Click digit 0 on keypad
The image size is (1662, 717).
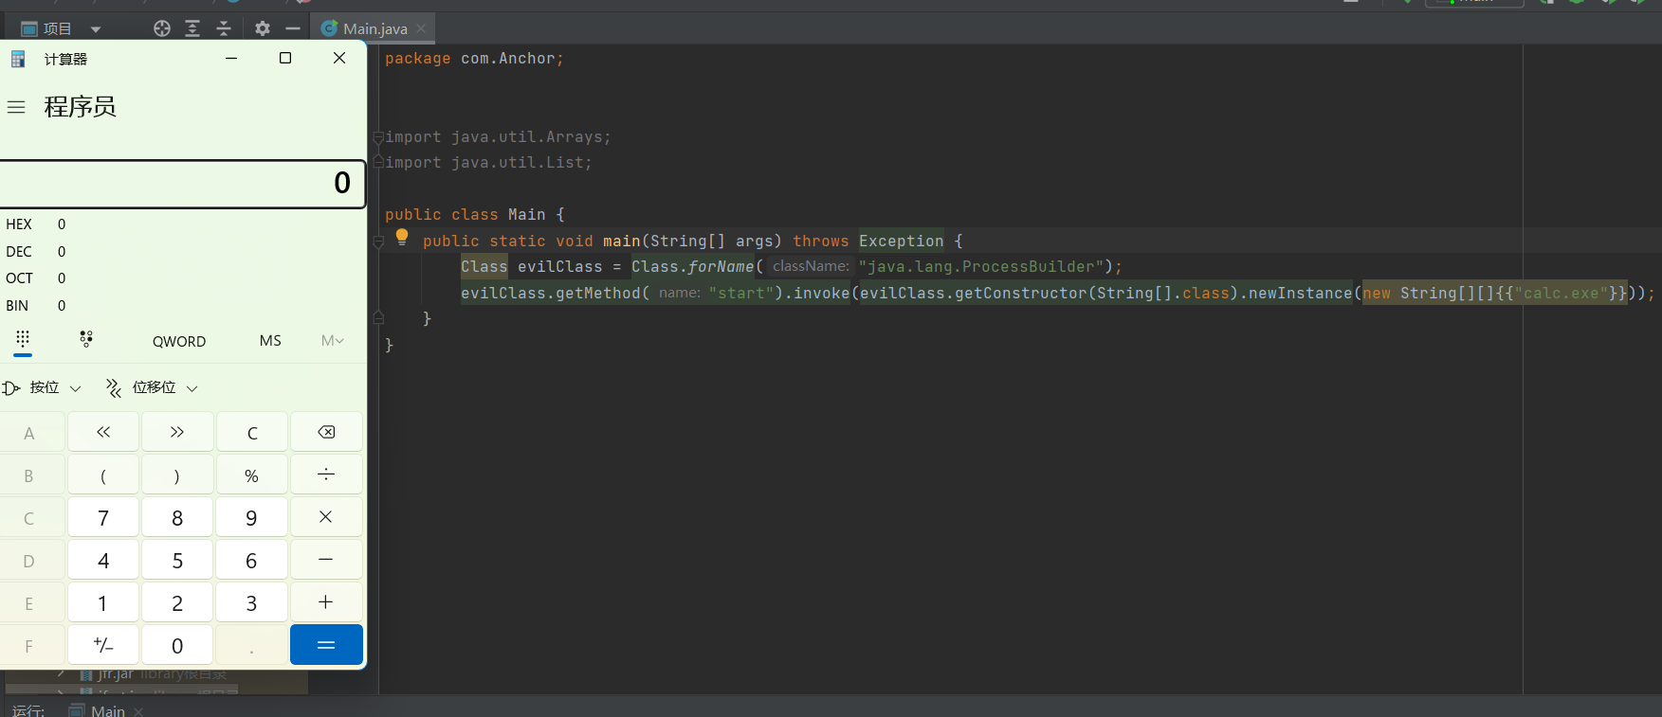click(x=177, y=645)
